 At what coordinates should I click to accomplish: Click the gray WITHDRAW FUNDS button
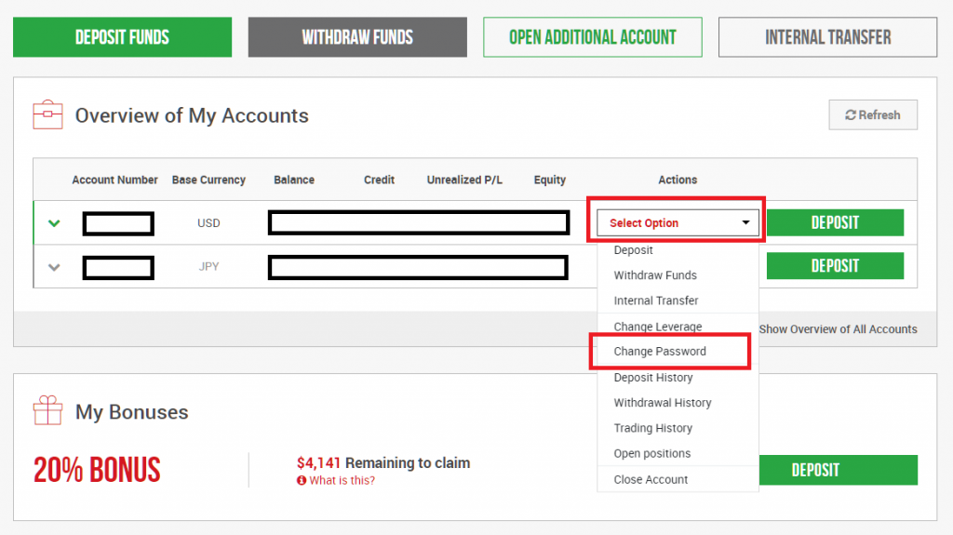(357, 37)
